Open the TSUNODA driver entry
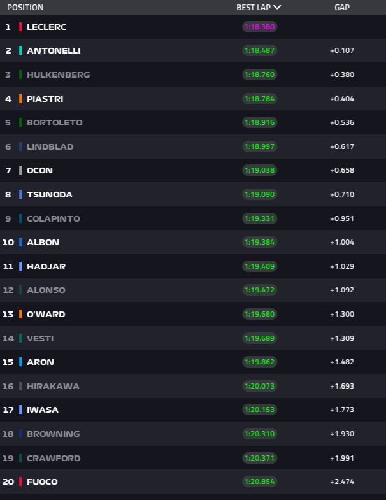The width and height of the screenshot is (386, 500). (49, 194)
